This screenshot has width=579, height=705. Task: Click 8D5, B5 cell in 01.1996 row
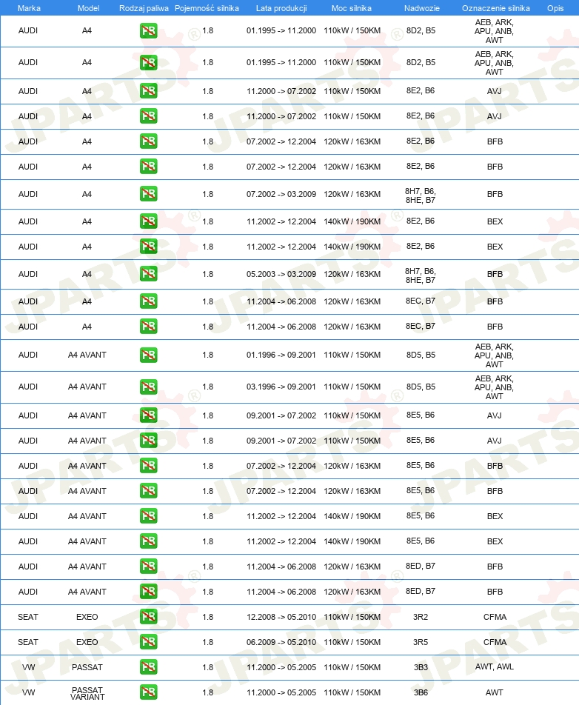(x=421, y=355)
